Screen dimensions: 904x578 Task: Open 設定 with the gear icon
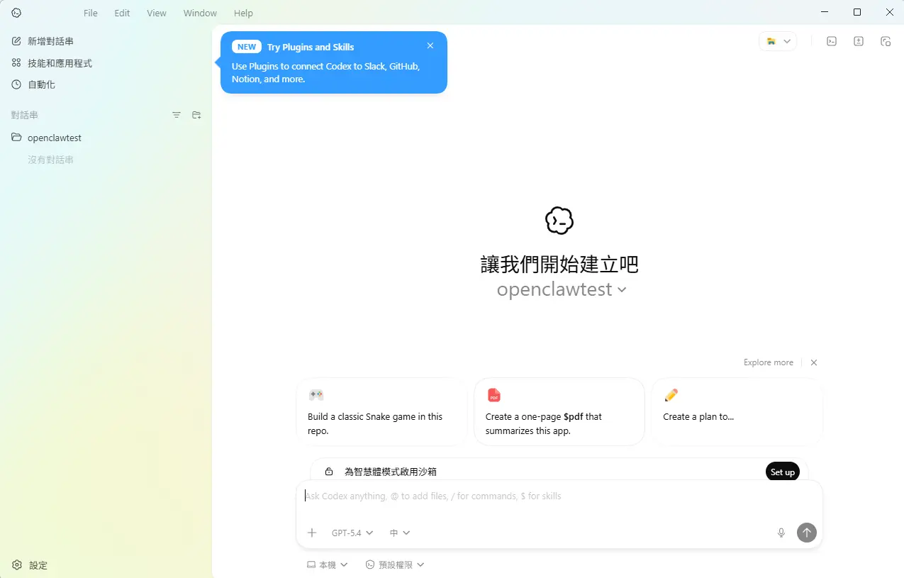[x=17, y=565]
